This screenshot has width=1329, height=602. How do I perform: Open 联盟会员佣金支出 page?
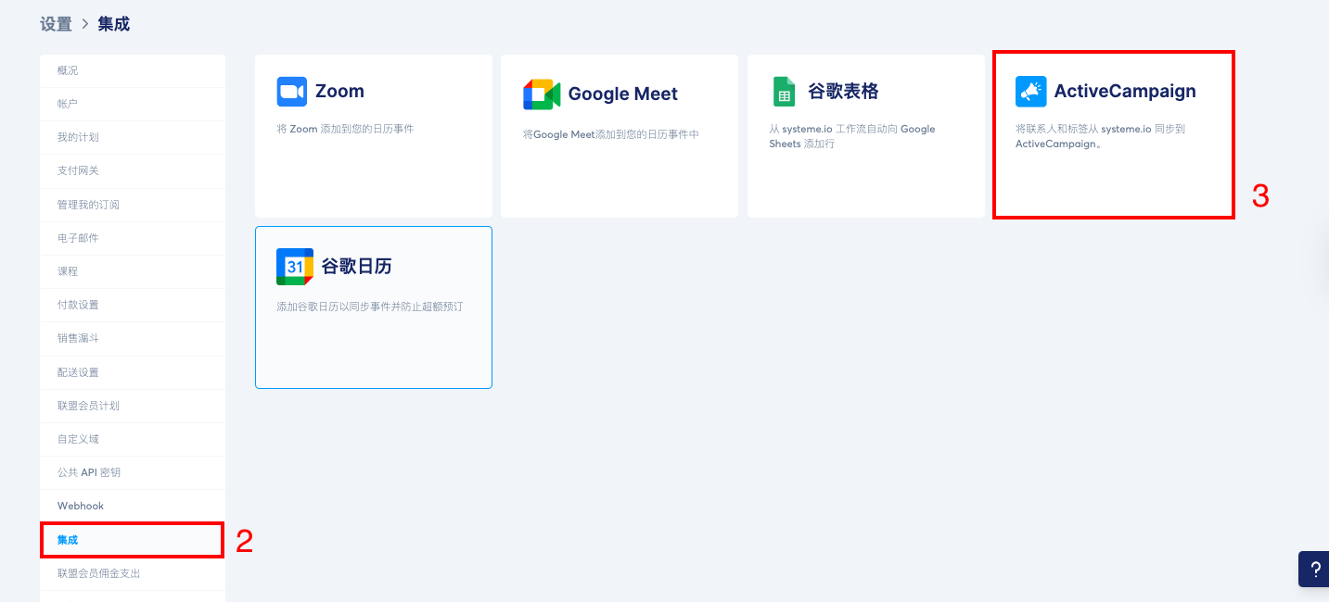click(x=133, y=573)
